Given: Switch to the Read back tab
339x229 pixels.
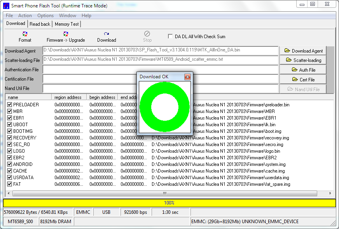Looking at the screenshot, I should tap(40, 24).
